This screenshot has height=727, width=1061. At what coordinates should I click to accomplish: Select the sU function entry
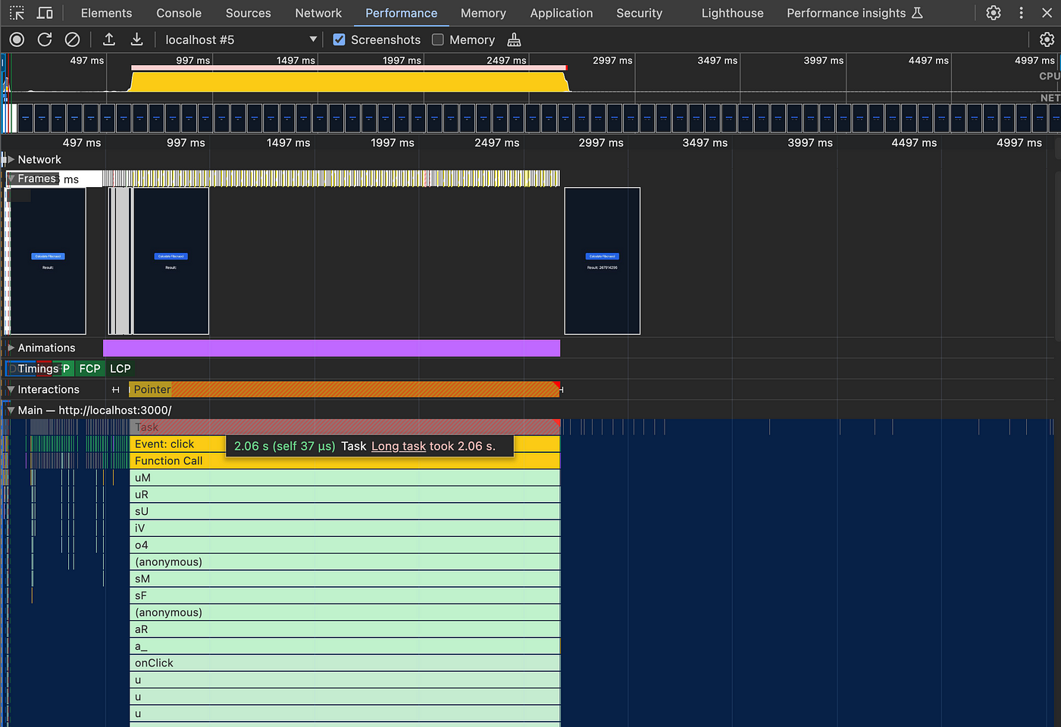(345, 511)
